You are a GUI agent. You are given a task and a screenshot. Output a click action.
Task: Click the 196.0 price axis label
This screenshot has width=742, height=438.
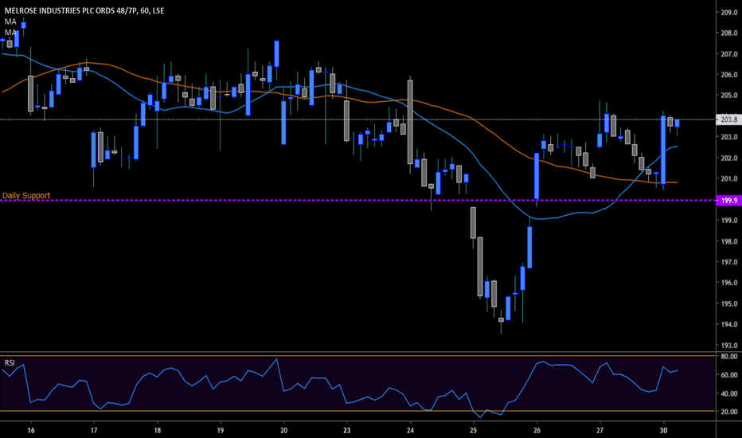point(728,283)
